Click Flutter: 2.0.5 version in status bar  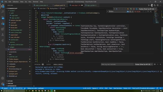click(127, 88)
